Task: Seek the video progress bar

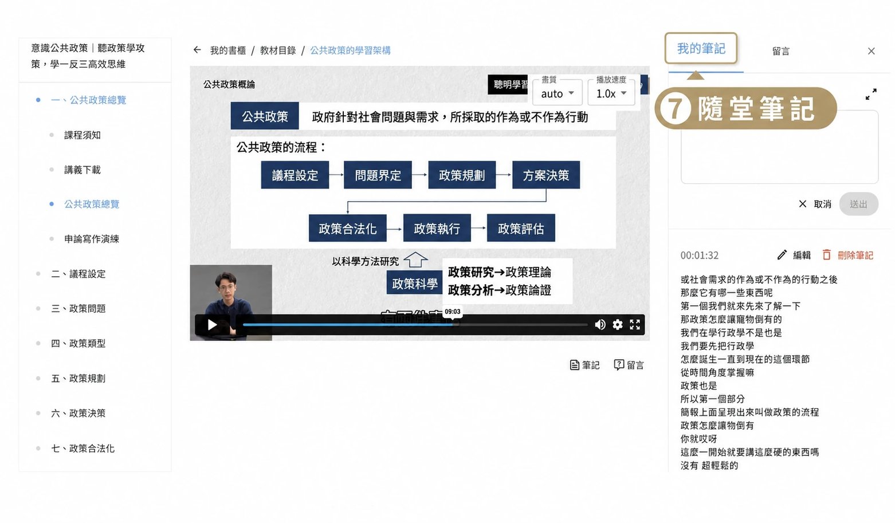Action: pyautogui.click(x=415, y=325)
